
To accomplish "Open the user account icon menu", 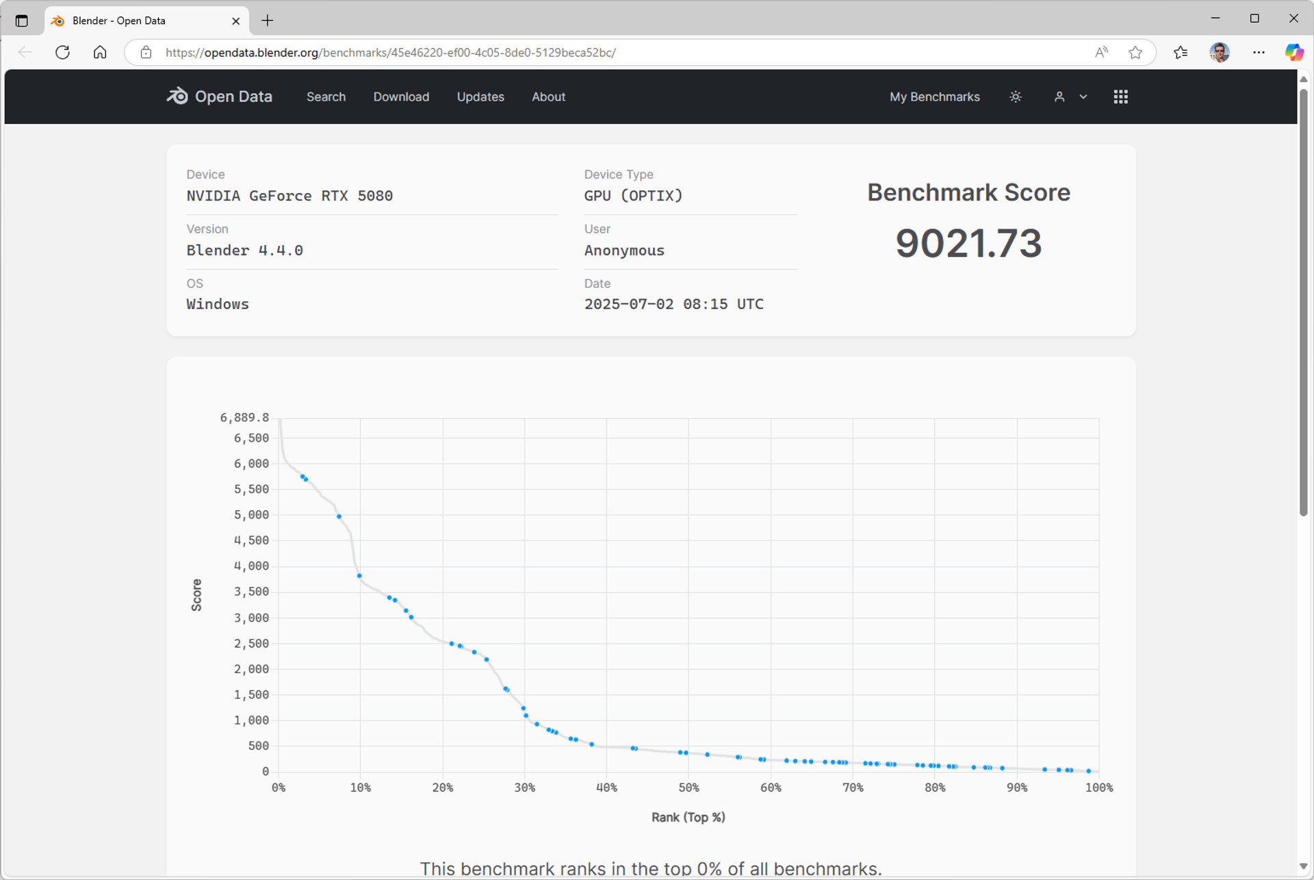I will (x=1059, y=97).
